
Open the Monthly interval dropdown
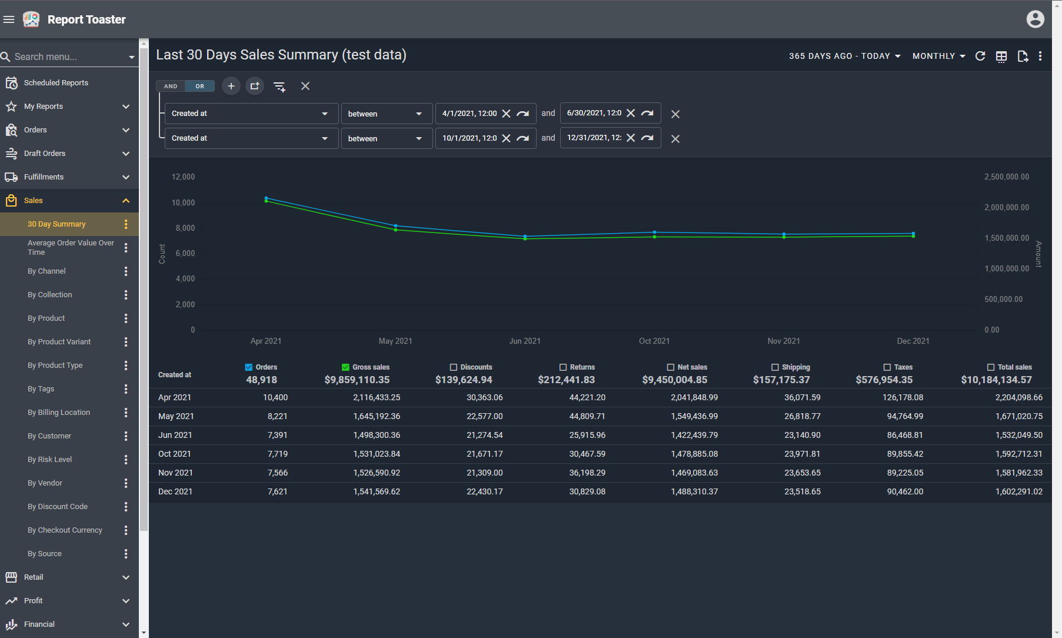click(938, 56)
